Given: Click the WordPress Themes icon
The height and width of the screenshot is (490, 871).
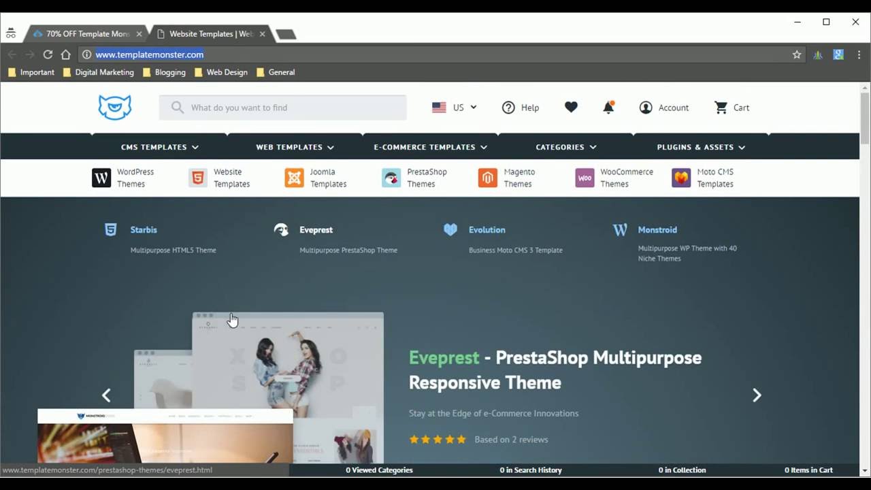Looking at the screenshot, I should (101, 178).
